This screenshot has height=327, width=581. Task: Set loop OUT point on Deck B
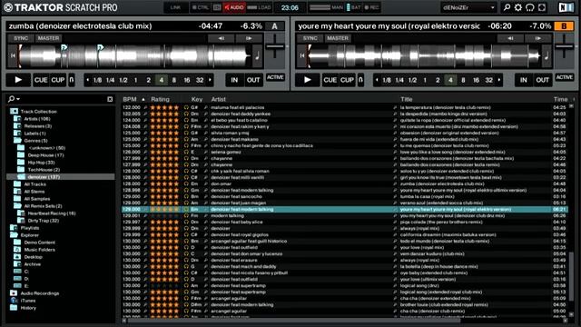(x=543, y=80)
